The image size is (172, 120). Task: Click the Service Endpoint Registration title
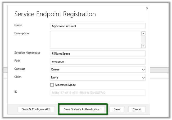tap(55, 14)
